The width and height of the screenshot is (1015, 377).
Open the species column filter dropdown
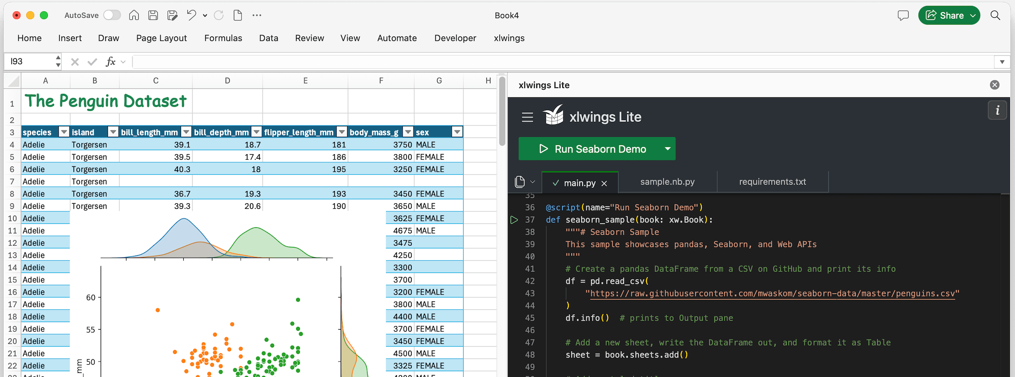tap(64, 132)
